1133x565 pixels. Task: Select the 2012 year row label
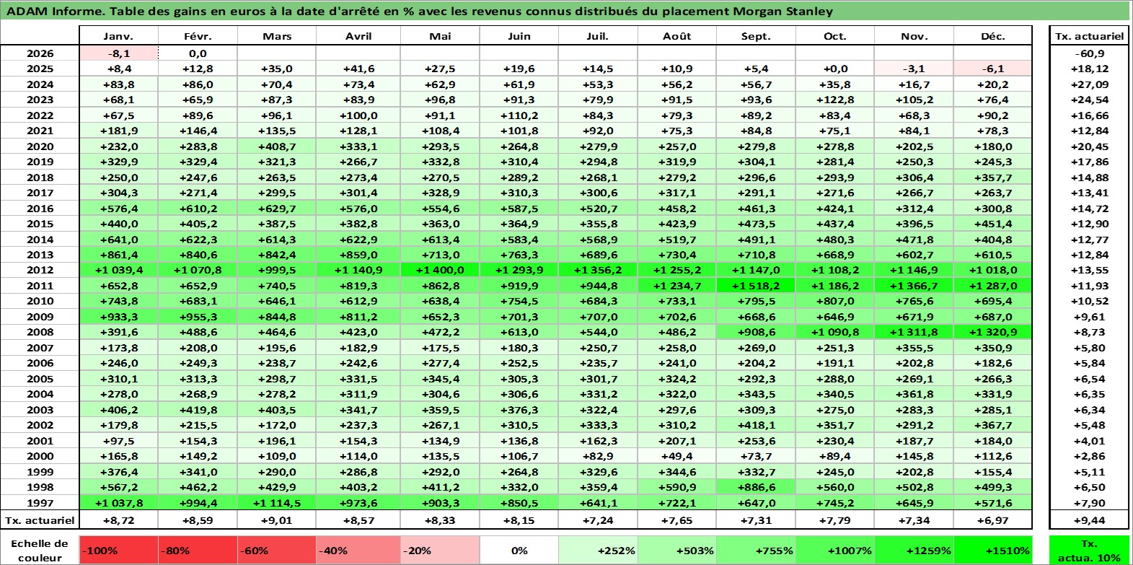click(x=40, y=270)
